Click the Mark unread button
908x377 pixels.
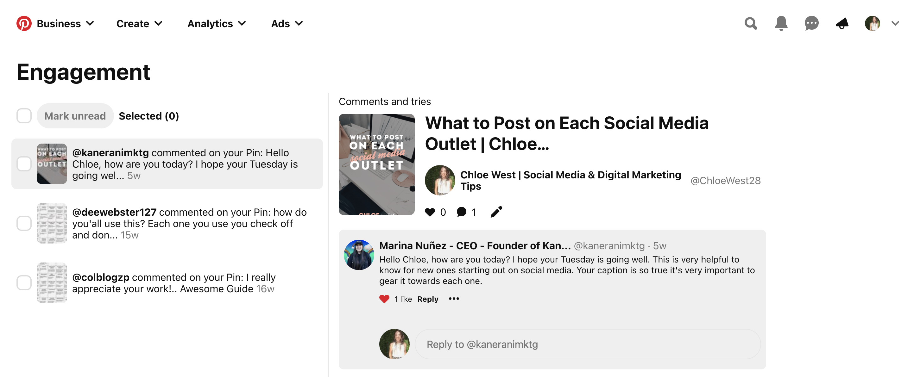75,116
